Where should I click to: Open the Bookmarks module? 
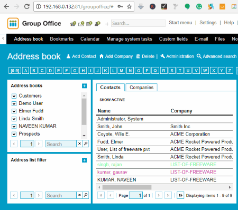[x=61, y=39]
